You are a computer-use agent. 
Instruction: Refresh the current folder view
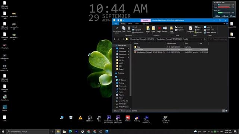click(205, 39)
